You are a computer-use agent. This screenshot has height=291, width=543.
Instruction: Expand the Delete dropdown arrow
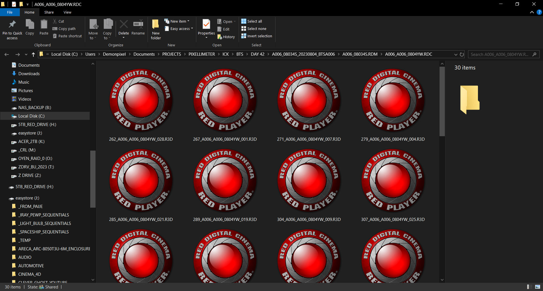(124, 38)
